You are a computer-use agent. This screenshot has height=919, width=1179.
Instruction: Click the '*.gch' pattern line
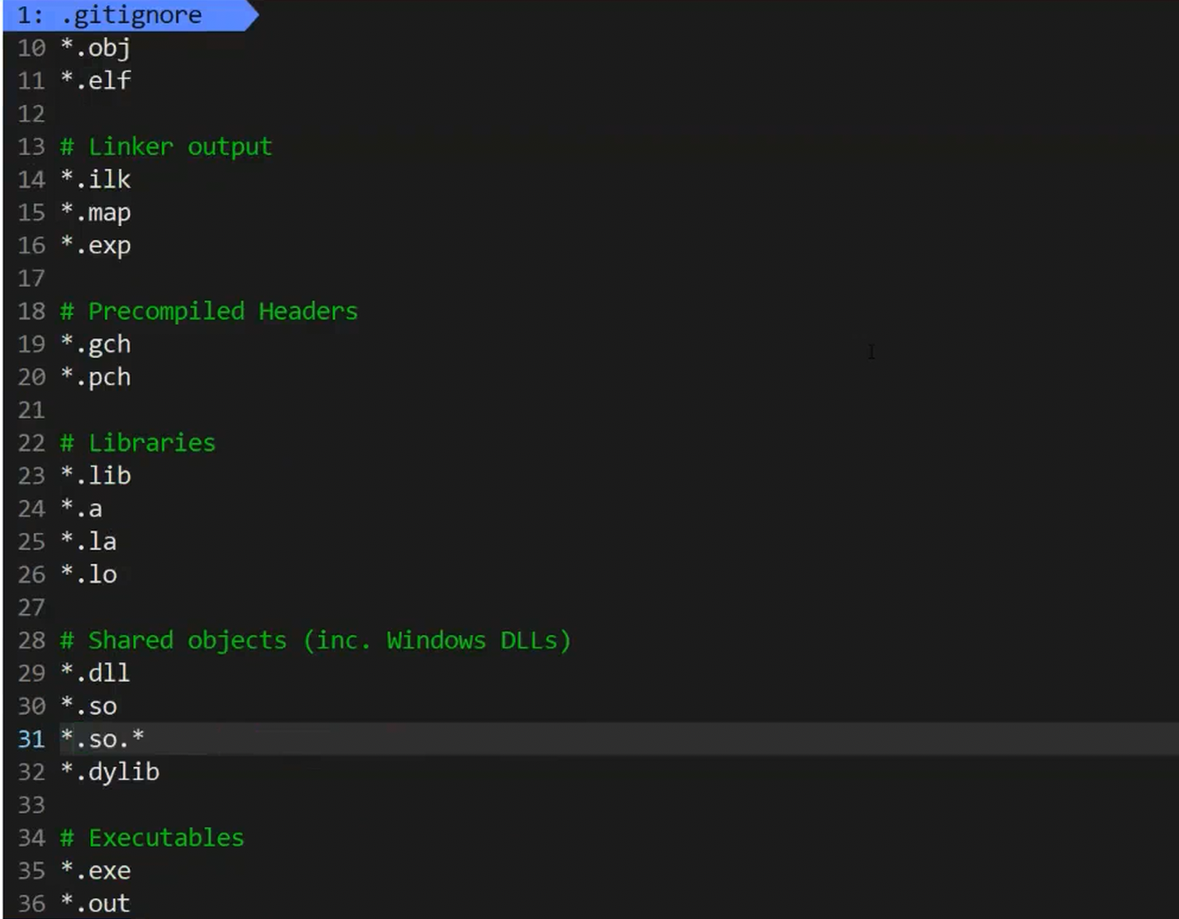point(95,344)
